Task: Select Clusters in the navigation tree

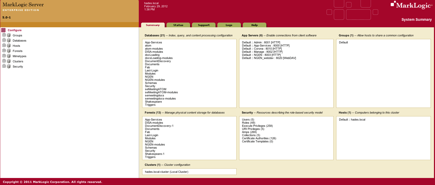Action: point(18,61)
